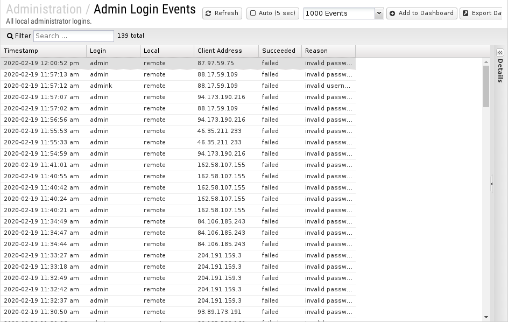Viewport: 508px width, 322px height.
Task: Click IP 93.89.173.191 cell
Action: 226,312
